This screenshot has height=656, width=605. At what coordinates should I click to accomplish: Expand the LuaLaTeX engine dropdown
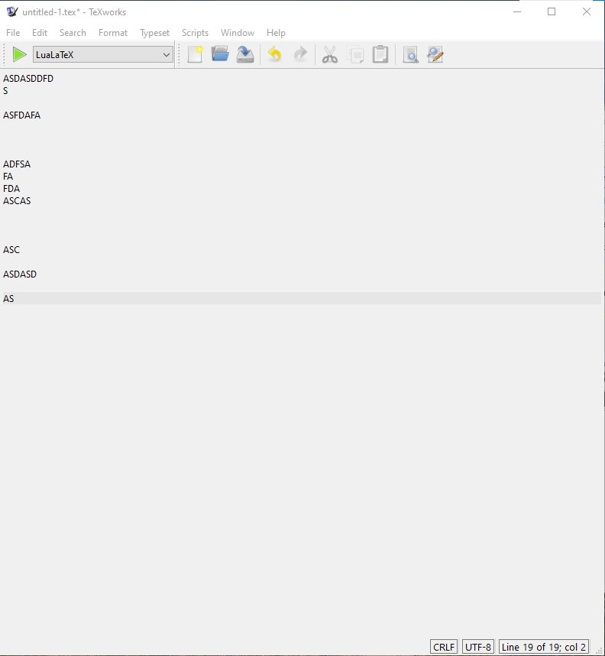(103, 55)
